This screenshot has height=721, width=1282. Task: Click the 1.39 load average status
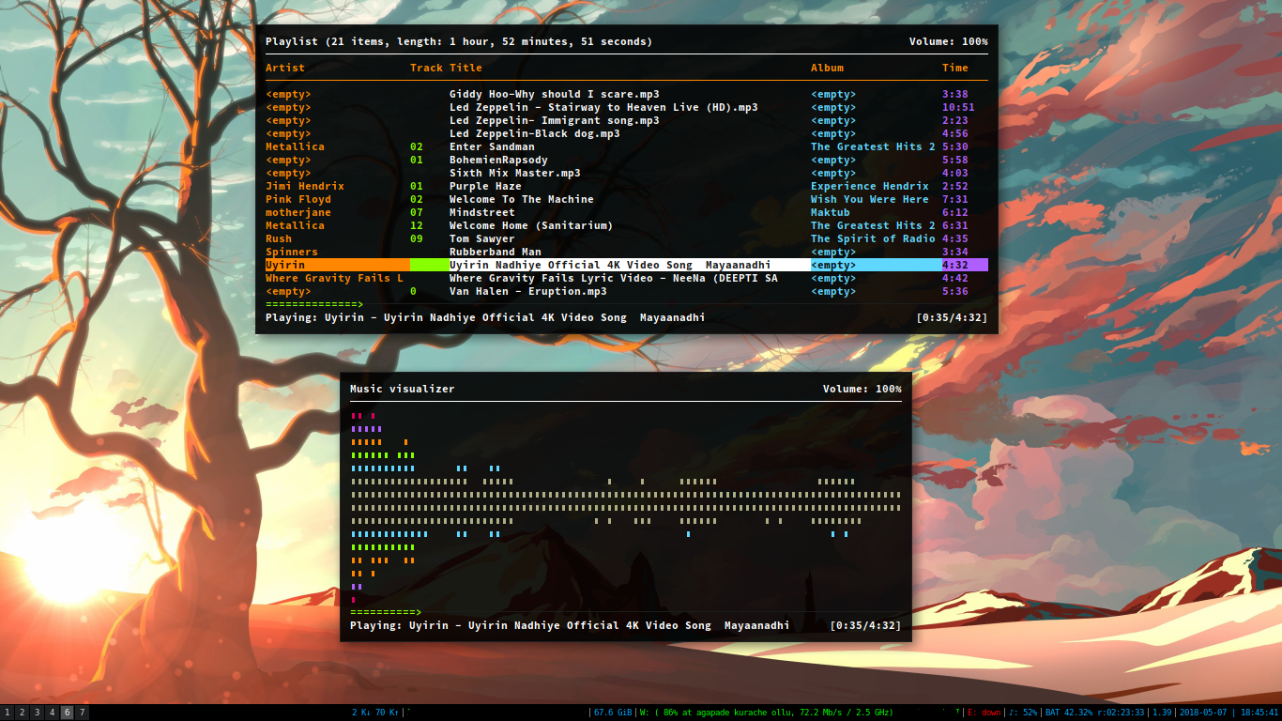(1162, 713)
